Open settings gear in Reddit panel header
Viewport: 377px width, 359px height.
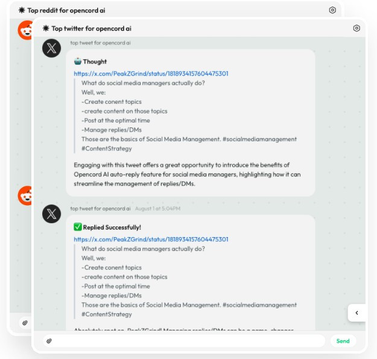click(332, 10)
